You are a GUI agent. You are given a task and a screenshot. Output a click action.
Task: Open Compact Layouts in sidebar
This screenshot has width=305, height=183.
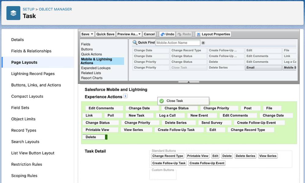coord(27,96)
